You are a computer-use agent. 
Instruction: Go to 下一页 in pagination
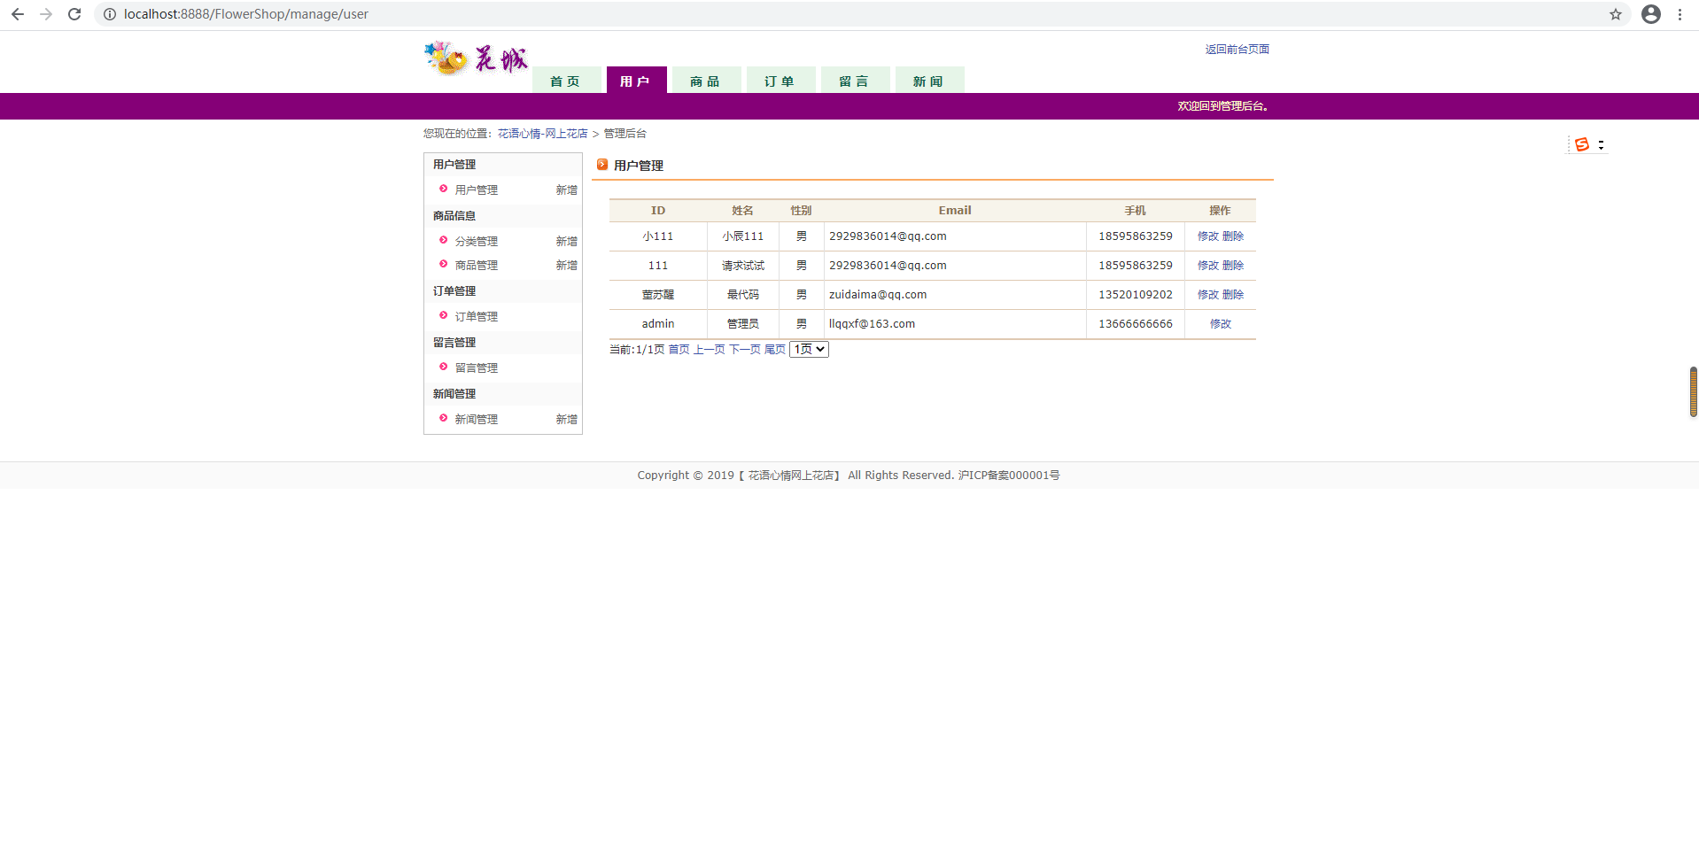click(744, 350)
